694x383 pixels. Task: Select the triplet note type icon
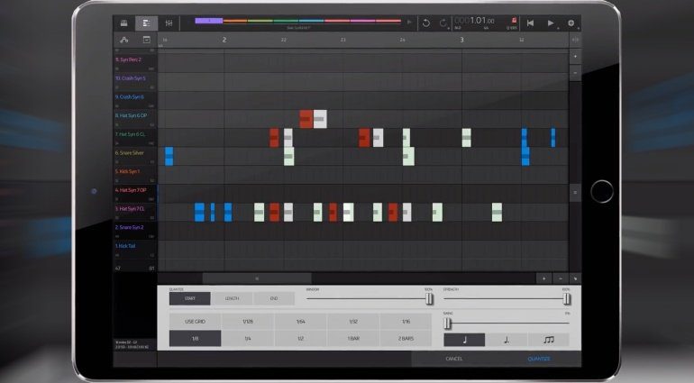pos(548,340)
